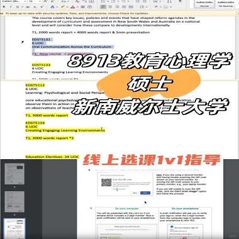The width and height of the screenshot is (239, 239).
Task: Apply strikethrough formatting
Action: click(28, 7)
